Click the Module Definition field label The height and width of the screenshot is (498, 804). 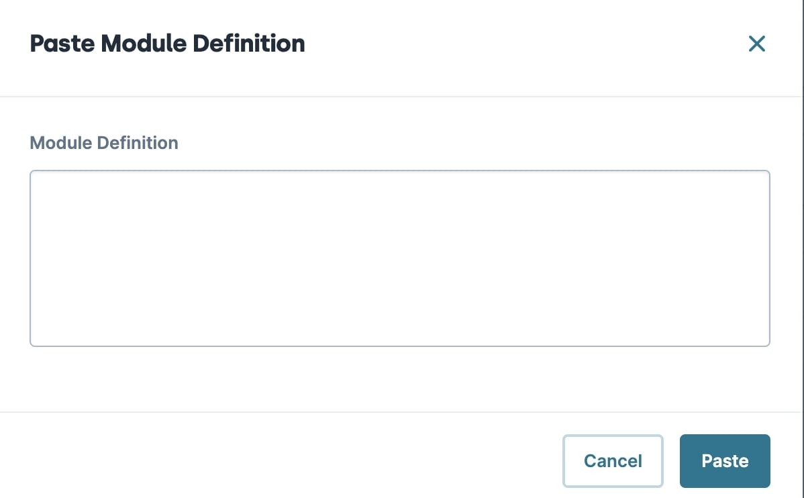coord(104,142)
